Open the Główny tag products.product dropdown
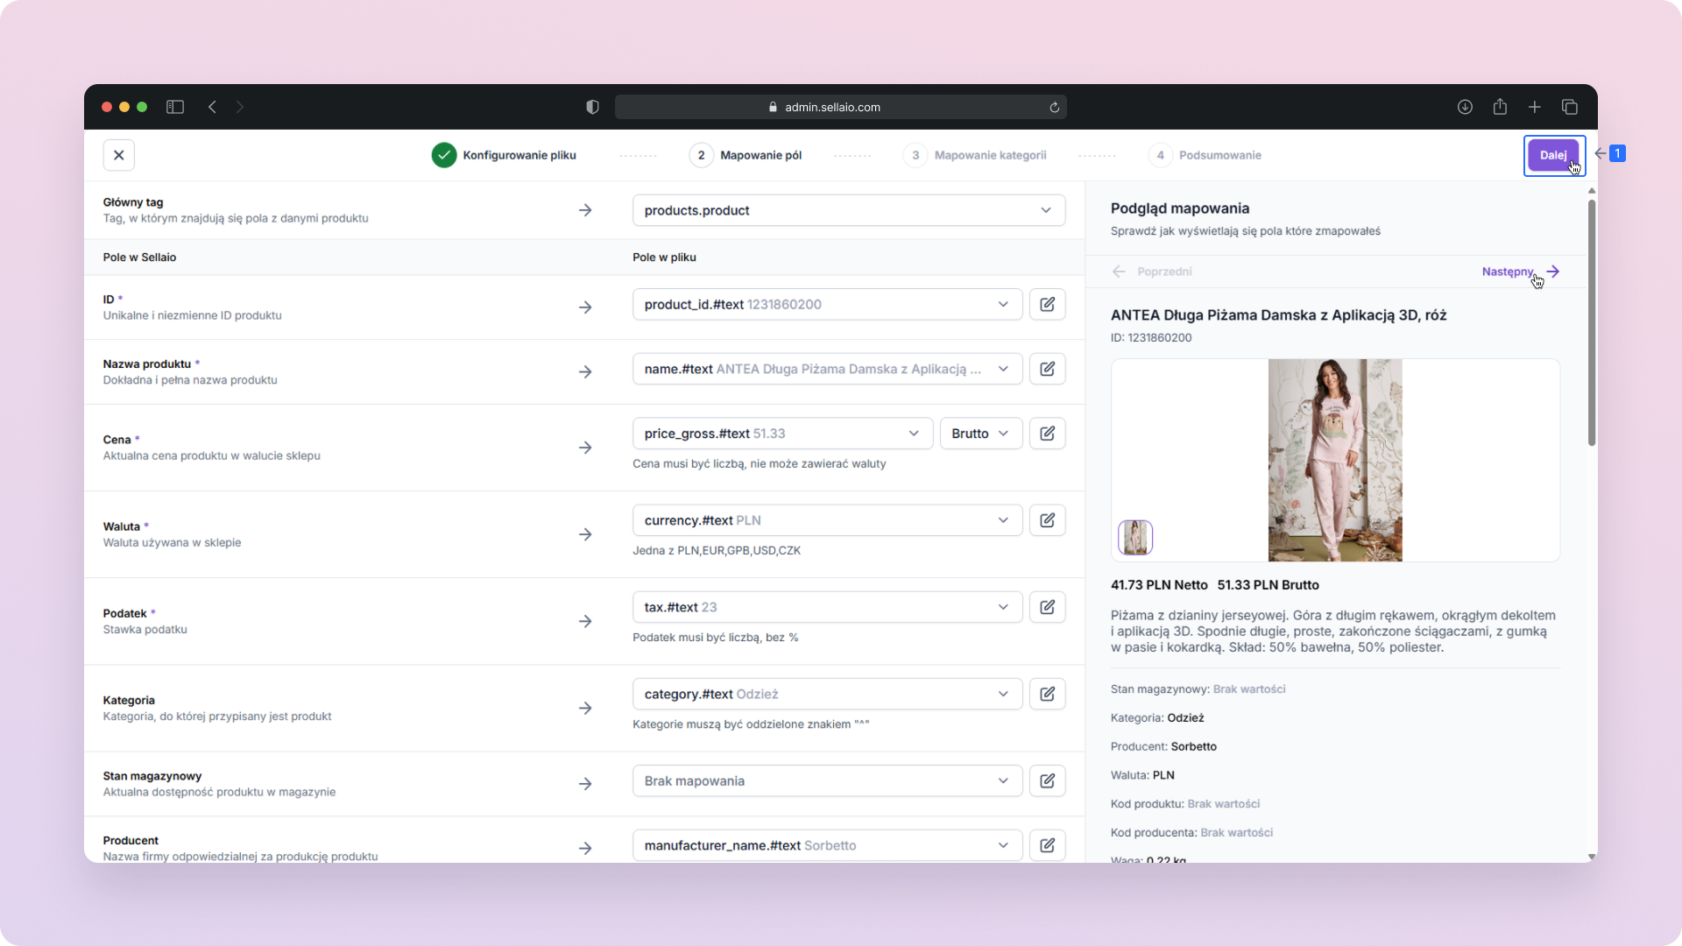The height and width of the screenshot is (946, 1682). click(849, 210)
